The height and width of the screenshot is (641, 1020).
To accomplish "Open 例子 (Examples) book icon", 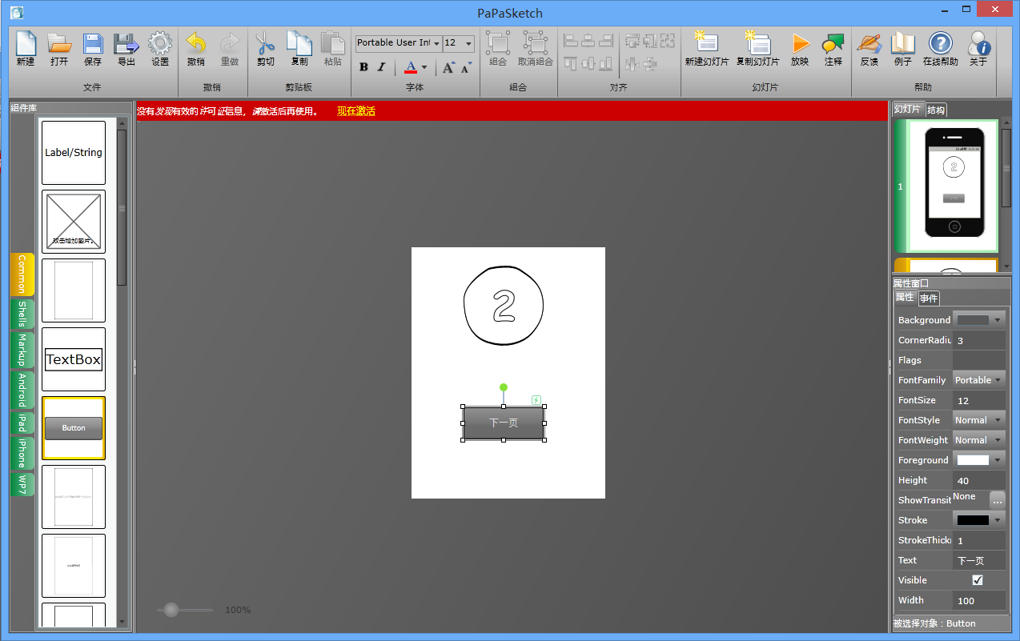I will (903, 44).
